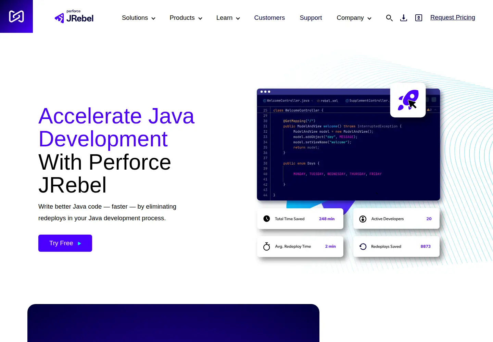
Task: Click the Try Free button
Action: 65,243
